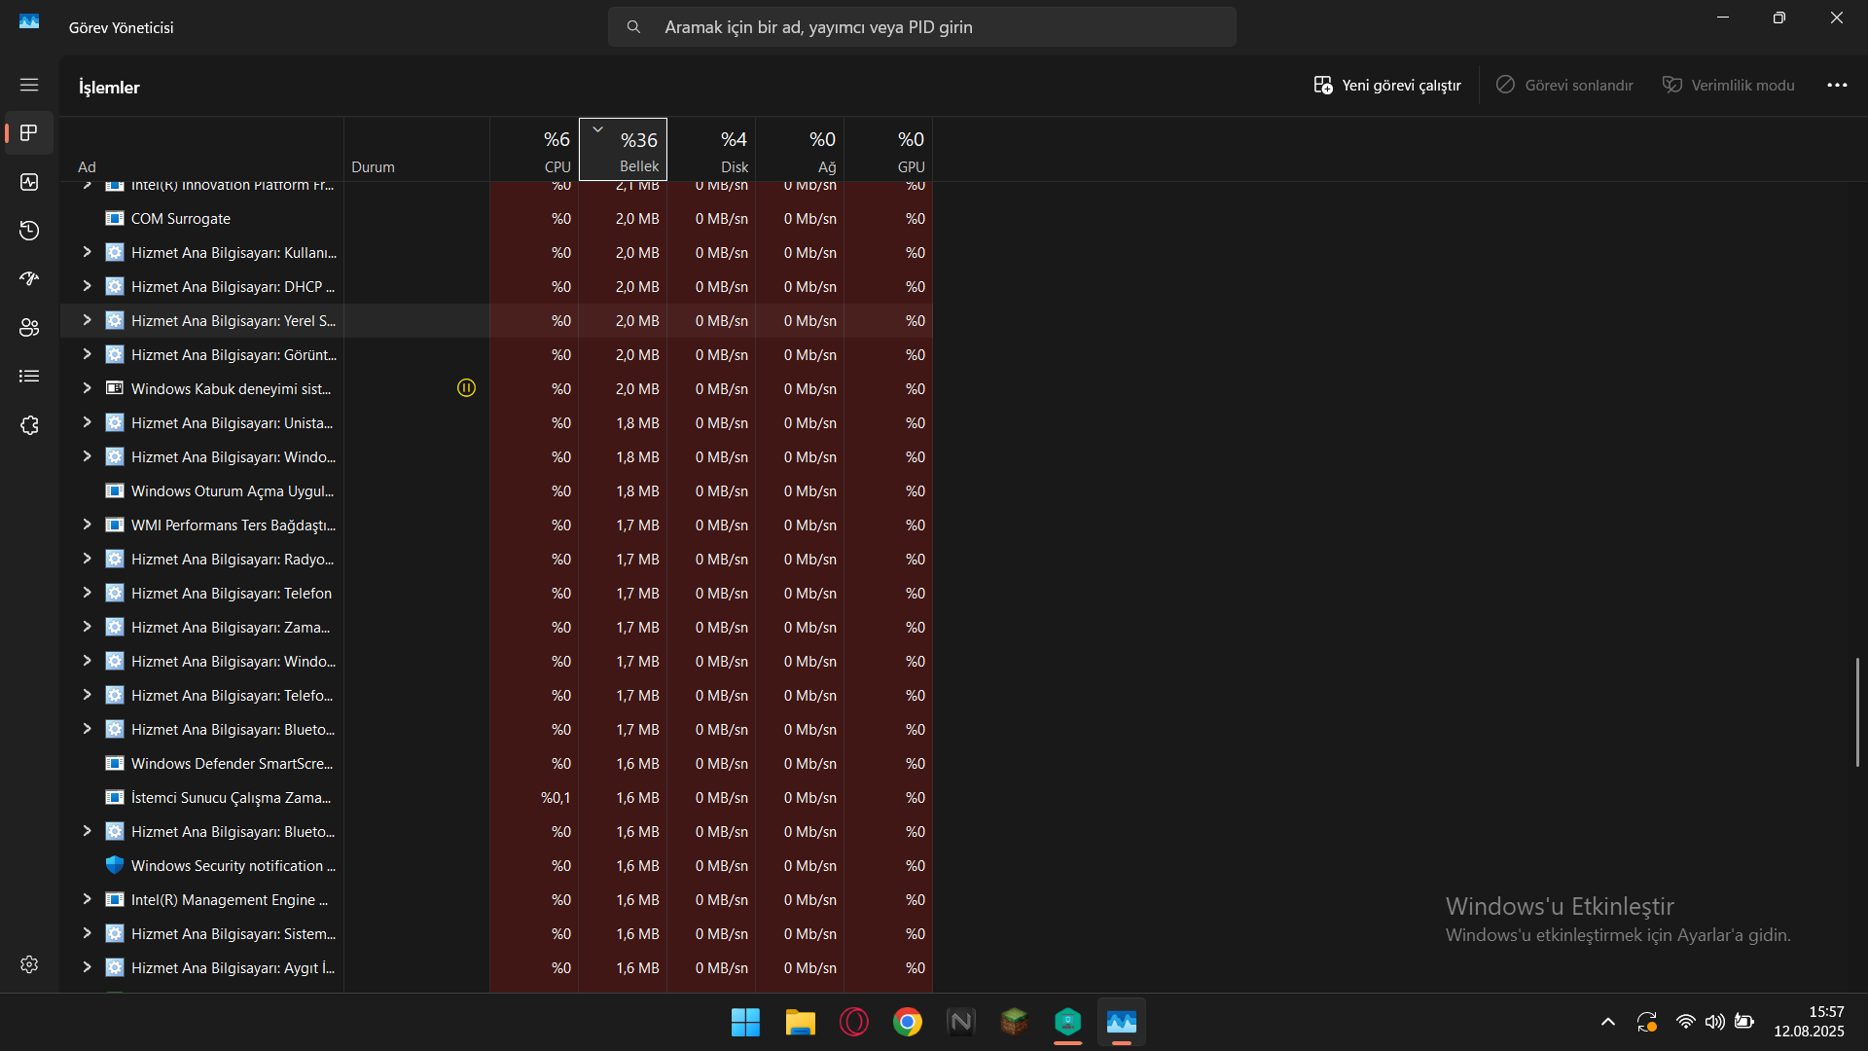Click the Task Manager taskbar icon
This screenshot has width=1868, height=1051.
[x=1122, y=1022]
